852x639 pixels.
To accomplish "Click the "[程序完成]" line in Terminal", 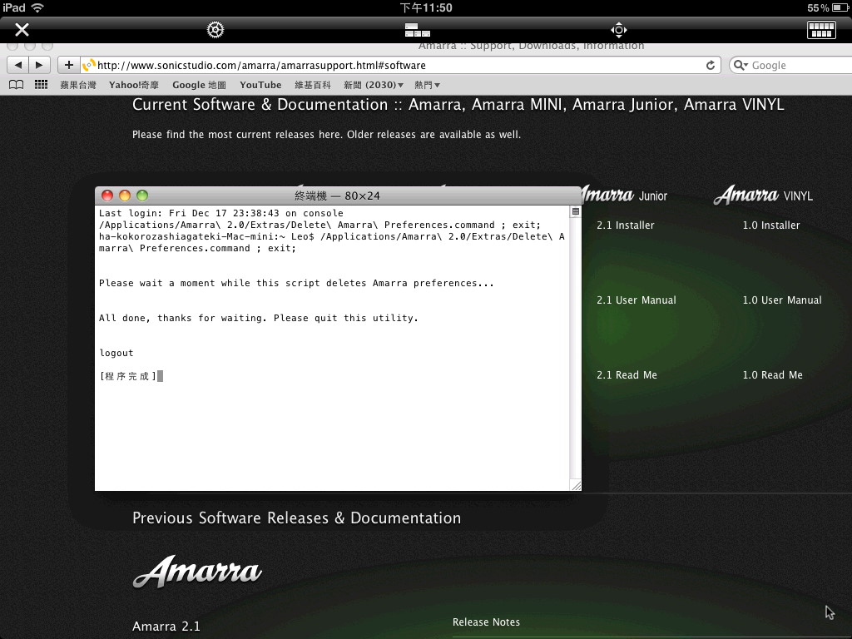I will 128,376.
